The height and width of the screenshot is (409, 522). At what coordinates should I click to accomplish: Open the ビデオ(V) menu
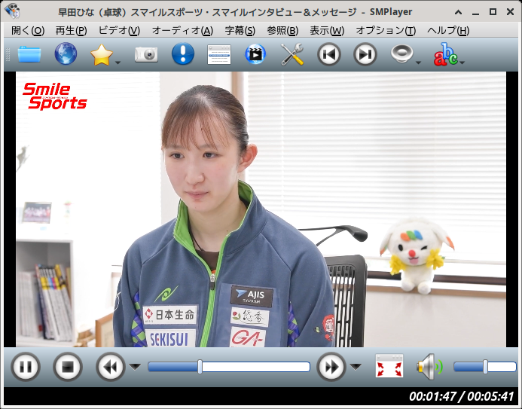(x=119, y=31)
